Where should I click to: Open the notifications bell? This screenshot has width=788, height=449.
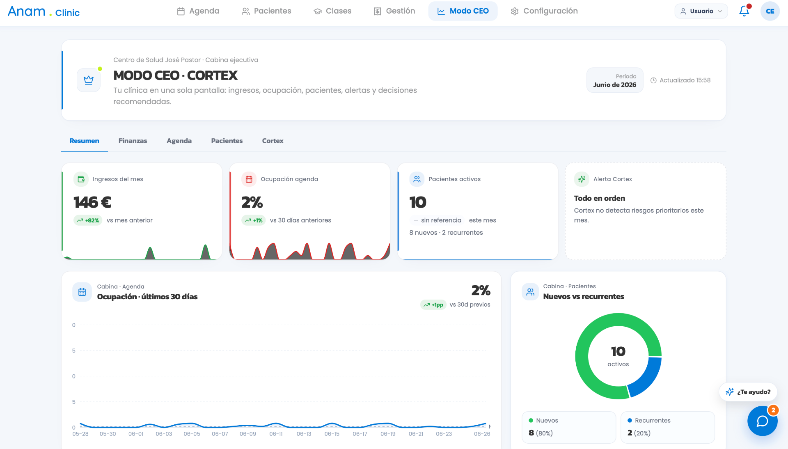click(744, 11)
